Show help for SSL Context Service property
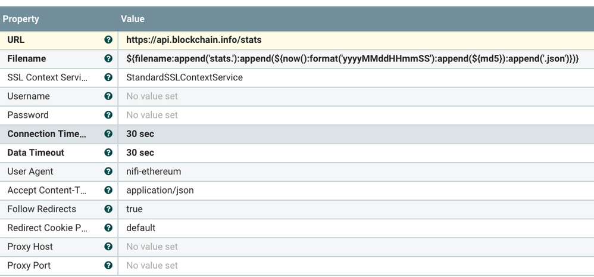The image size is (594, 277). click(108, 77)
